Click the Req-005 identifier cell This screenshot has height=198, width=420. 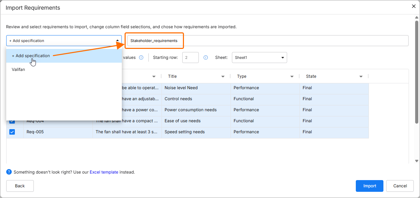click(x=58, y=132)
